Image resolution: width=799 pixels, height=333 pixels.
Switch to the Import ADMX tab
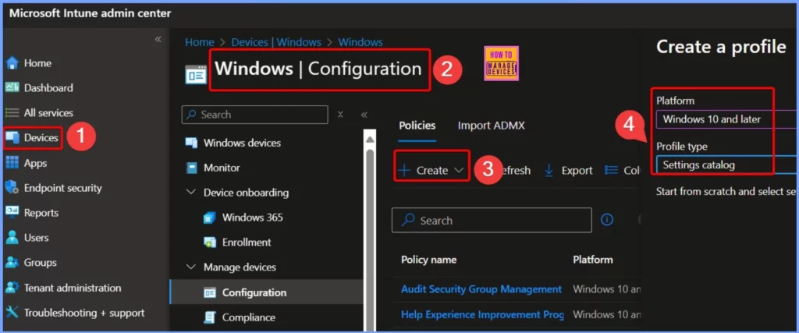[x=492, y=126]
